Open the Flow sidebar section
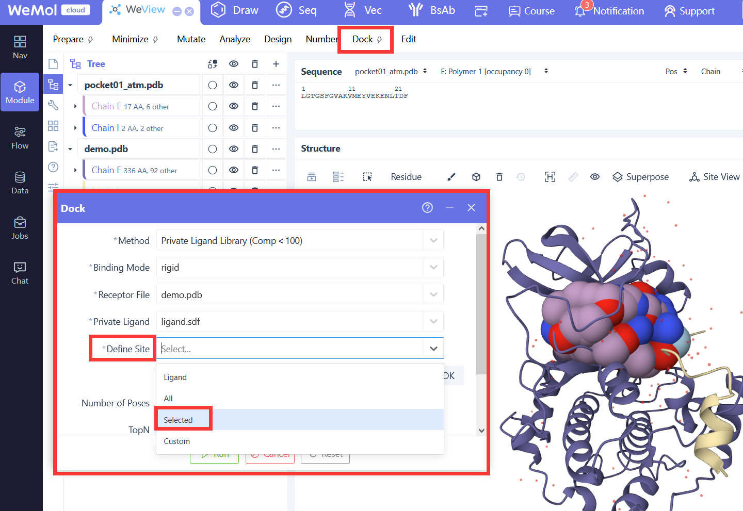The height and width of the screenshot is (511, 743). [20, 138]
